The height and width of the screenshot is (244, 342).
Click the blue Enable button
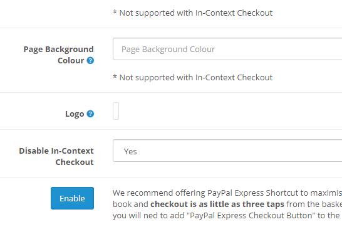tap(73, 198)
